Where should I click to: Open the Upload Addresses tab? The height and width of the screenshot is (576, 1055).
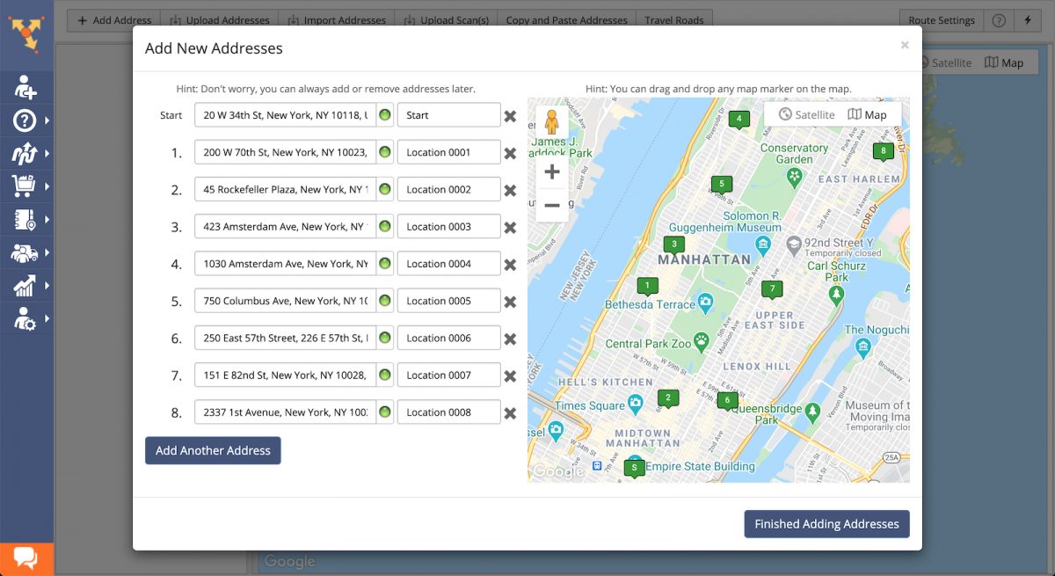(x=220, y=20)
